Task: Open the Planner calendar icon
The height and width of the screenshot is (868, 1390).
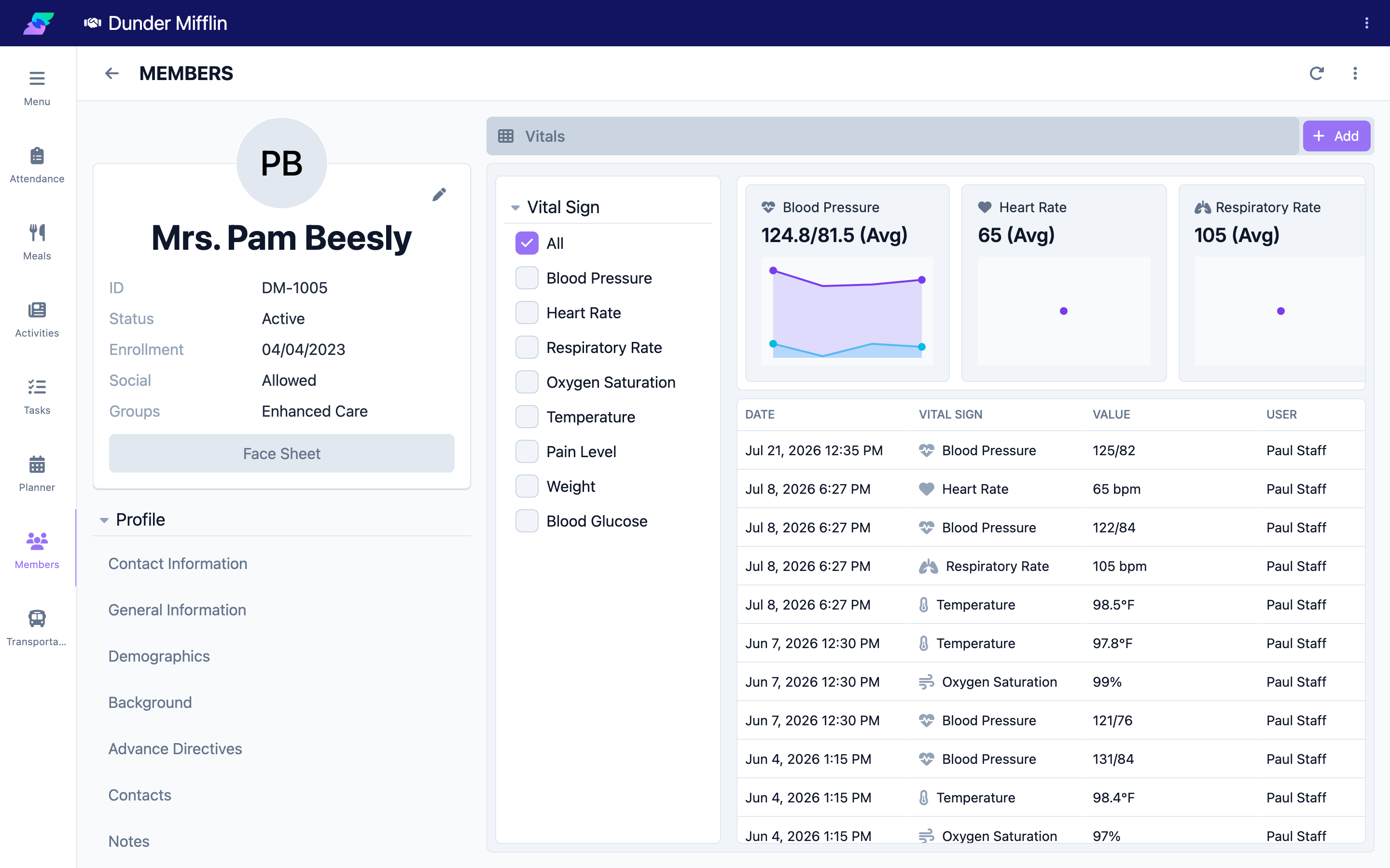Action: (37, 464)
